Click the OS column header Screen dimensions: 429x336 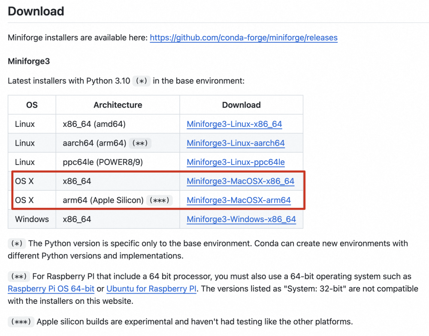32,105
